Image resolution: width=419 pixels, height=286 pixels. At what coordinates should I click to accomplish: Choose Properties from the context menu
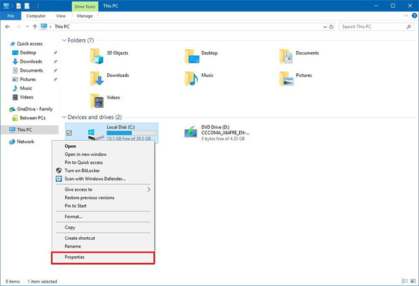tap(103, 258)
